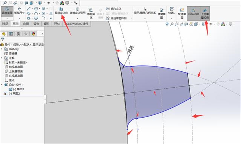This screenshot has height=144, width=241.
Task: Select (-) 草图1 under the extrude
Action: coord(16,89)
